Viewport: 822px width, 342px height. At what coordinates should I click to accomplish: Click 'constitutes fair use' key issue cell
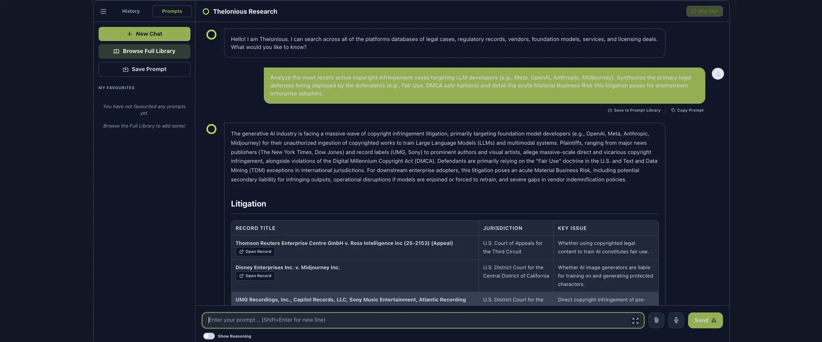tap(606, 248)
